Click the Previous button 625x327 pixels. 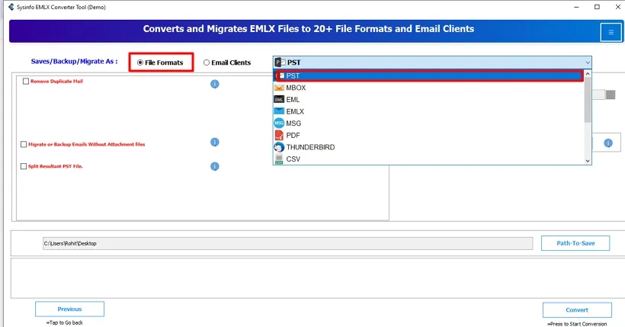(69, 309)
